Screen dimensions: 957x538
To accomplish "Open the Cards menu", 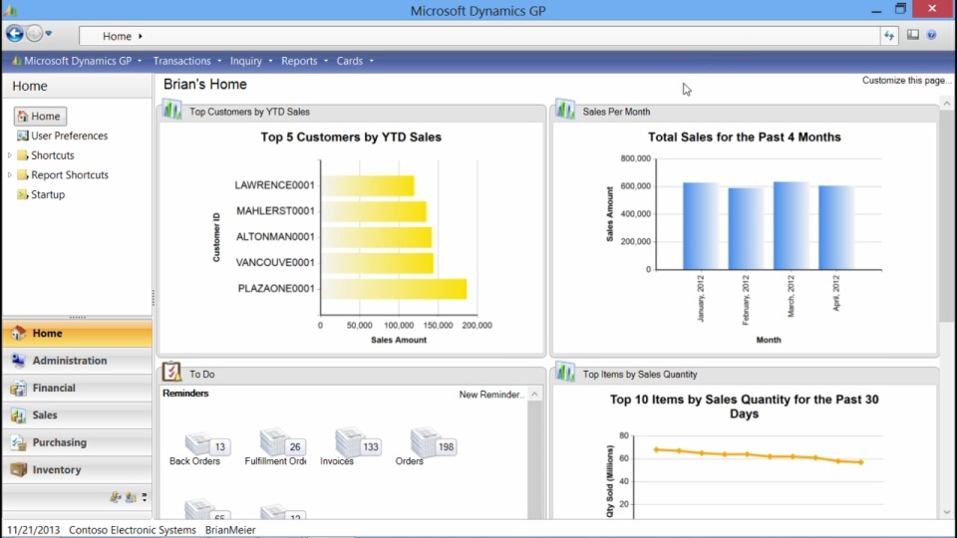I will 355,61.
